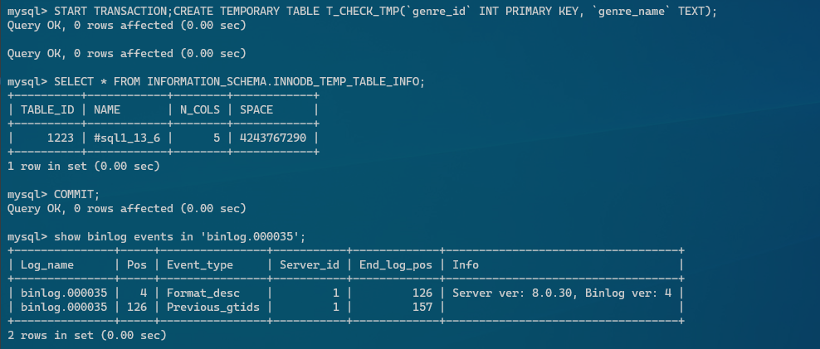Click the Event_type column header
Image resolution: width=820 pixels, height=349 pixels.
coord(200,265)
